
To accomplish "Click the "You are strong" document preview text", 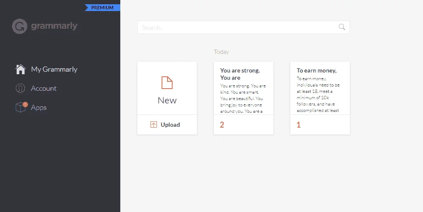I will [243, 98].
